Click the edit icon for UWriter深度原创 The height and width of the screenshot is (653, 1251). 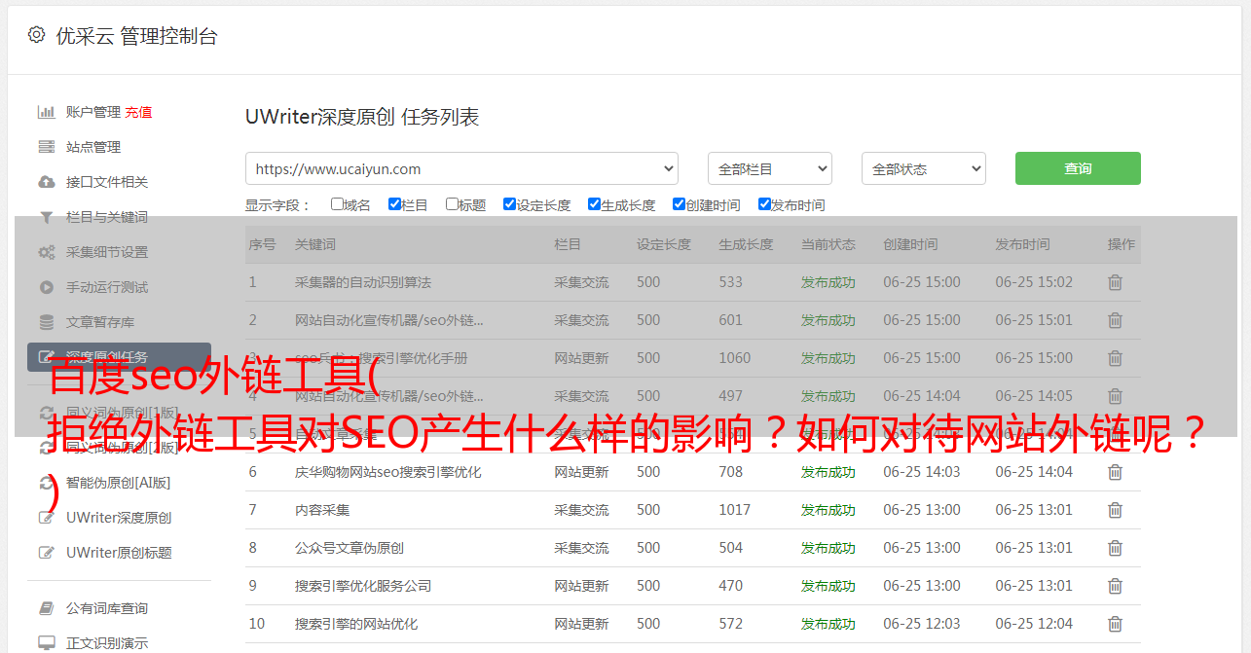tap(46, 518)
